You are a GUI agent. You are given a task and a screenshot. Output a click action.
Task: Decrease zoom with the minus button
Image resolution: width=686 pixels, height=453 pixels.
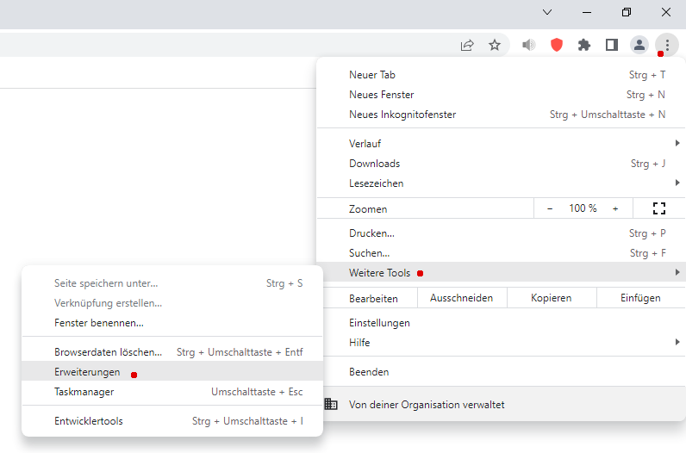[551, 208]
